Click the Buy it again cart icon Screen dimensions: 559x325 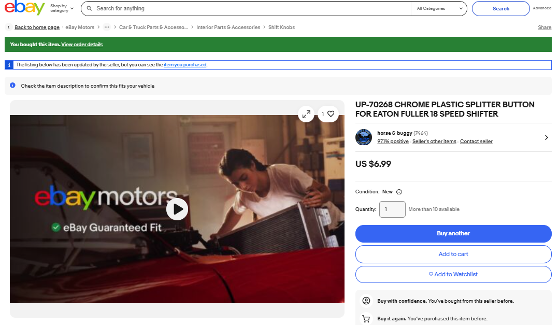[366, 319]
